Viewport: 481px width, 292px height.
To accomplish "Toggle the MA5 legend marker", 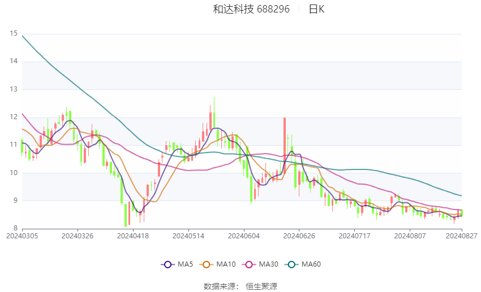I will (x=168, y=264).
